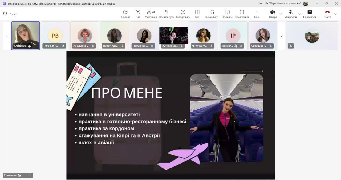The width and height of the screenshot is (341, 180).
Task: Show the Участники list
Action: [x=151, y=14]
